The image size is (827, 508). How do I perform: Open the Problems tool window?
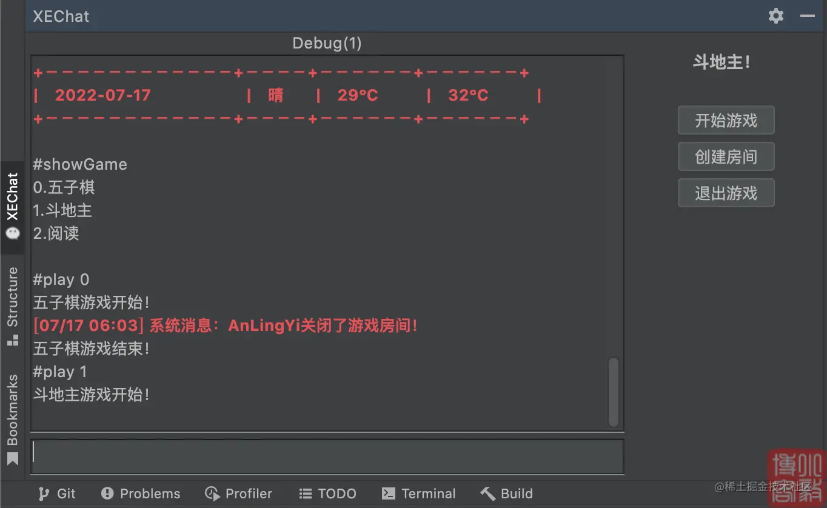(x=141, y=493)
